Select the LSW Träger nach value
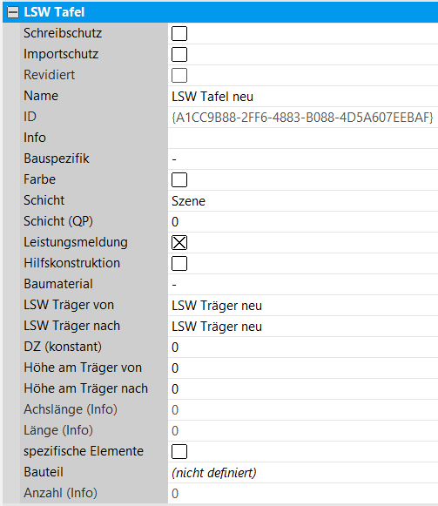This screenshot has width=438, height=506. 303,327
